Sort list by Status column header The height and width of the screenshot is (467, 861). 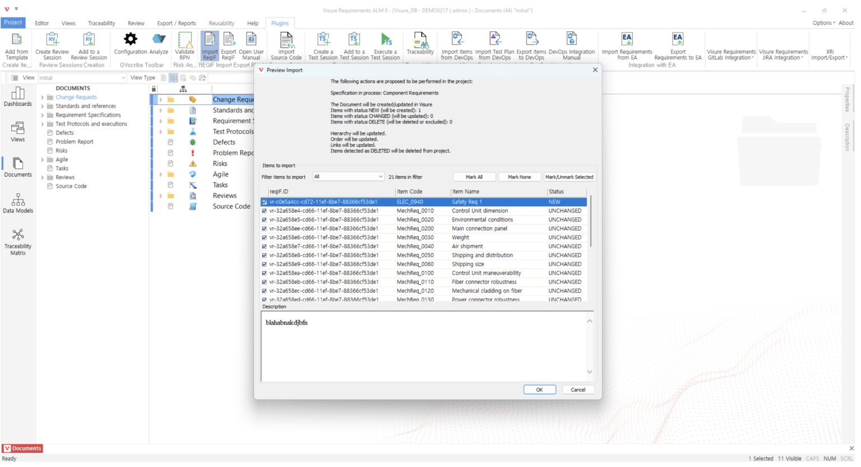click(x=566, y=192)
